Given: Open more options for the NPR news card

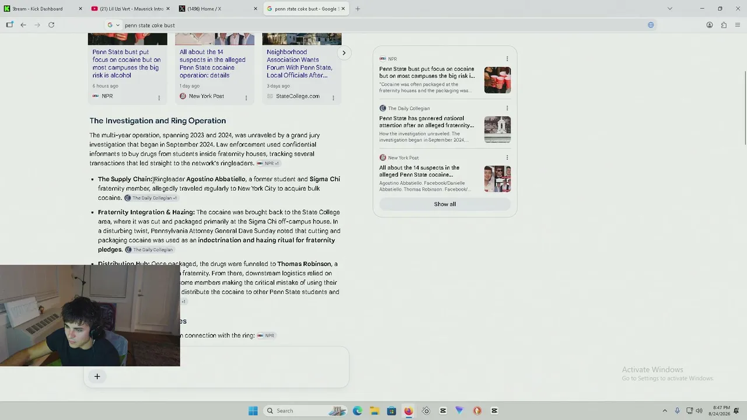Looking at the screenshot, I should coord(159,98).
